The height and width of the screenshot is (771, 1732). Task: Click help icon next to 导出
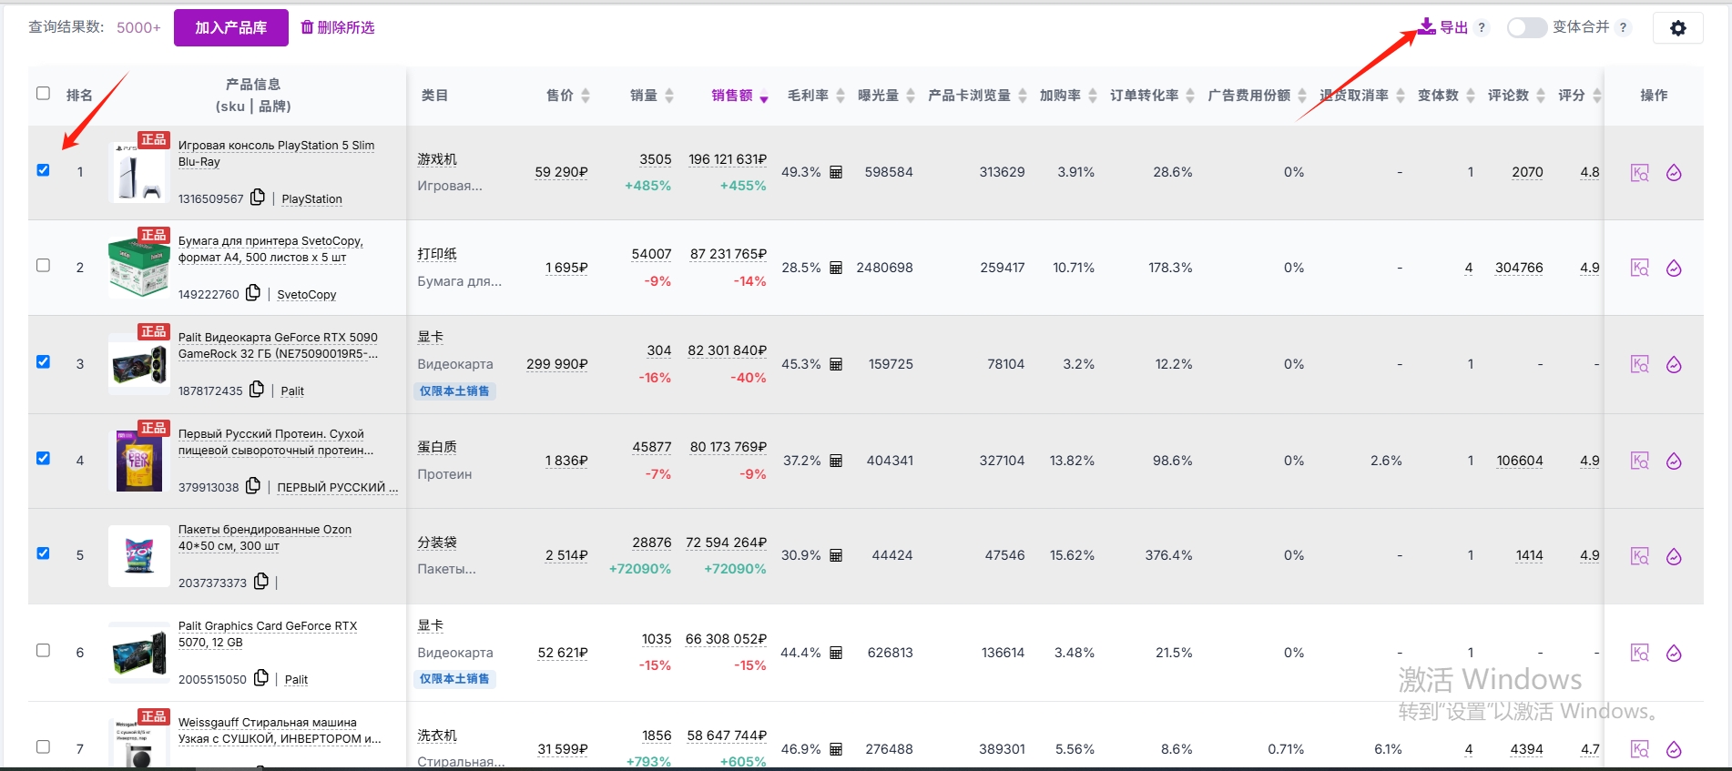click(x=1482, y=27)
